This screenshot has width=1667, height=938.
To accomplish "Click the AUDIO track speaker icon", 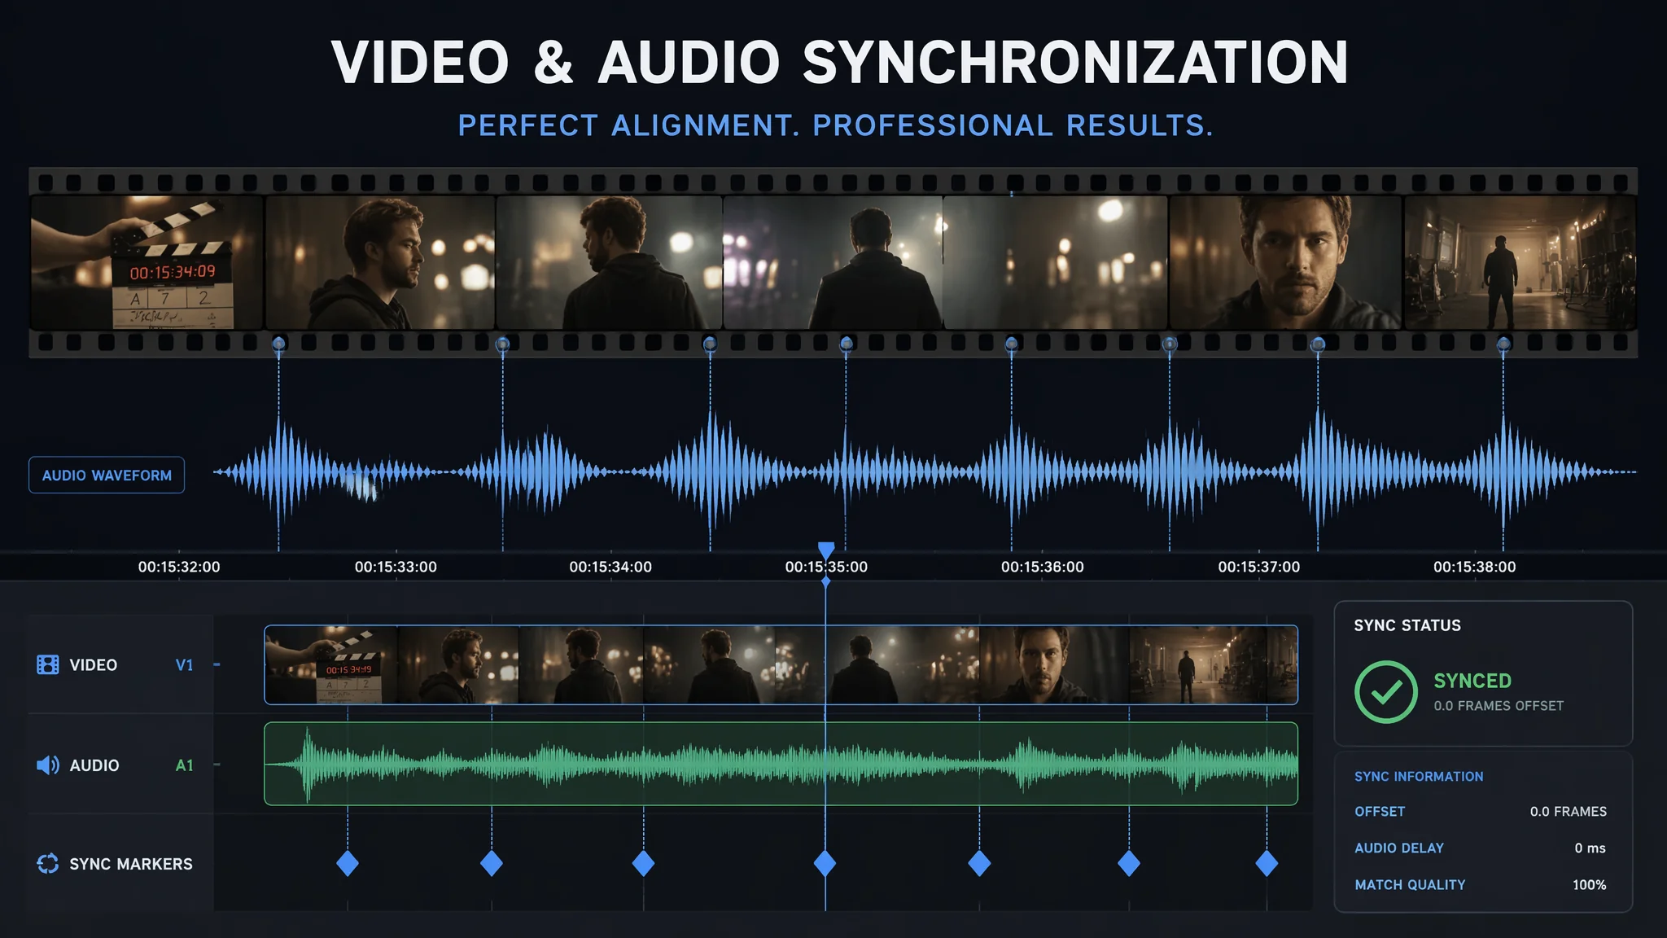I will pyautogui.click(x=48, y=765).
